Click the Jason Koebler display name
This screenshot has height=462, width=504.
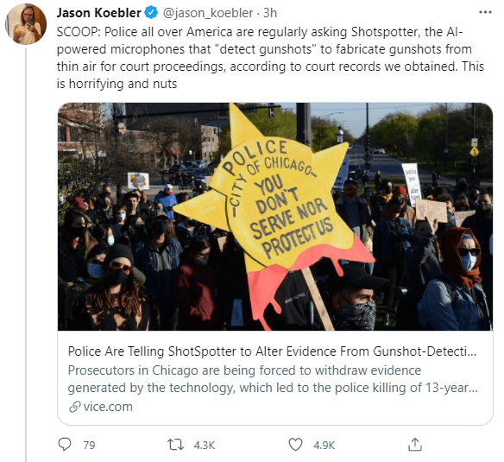pos(98,13)
